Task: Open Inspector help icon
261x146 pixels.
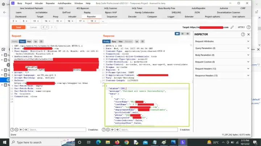Action: pyautogui.click(x=243, y=34)
